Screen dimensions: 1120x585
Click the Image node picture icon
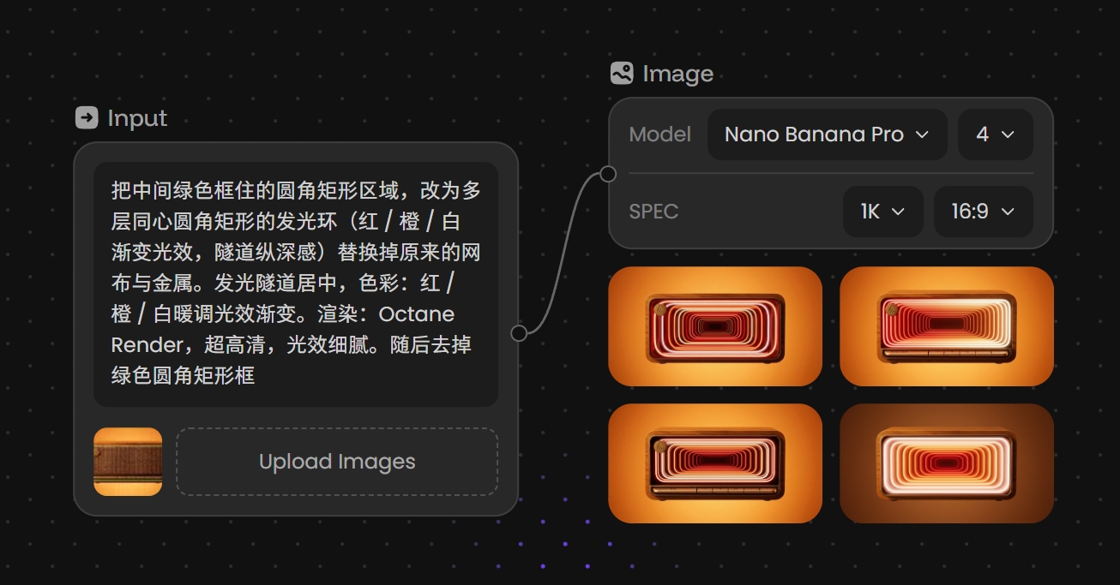click(x=622, y=74)
